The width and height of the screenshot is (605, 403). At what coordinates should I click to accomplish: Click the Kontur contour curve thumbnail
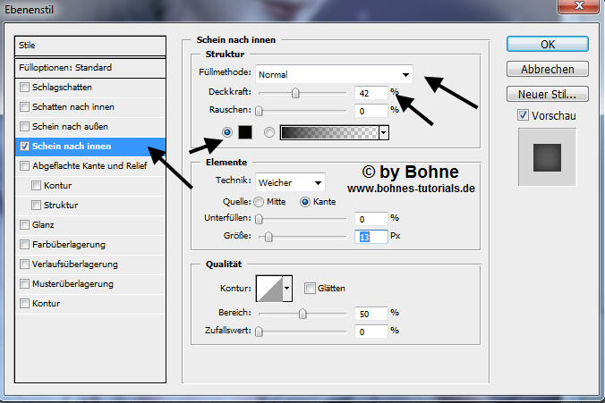[x=269, y=289]
